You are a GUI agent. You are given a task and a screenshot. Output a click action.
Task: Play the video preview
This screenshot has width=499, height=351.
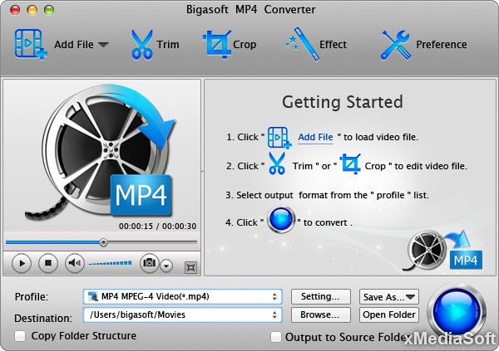(22, 263)
